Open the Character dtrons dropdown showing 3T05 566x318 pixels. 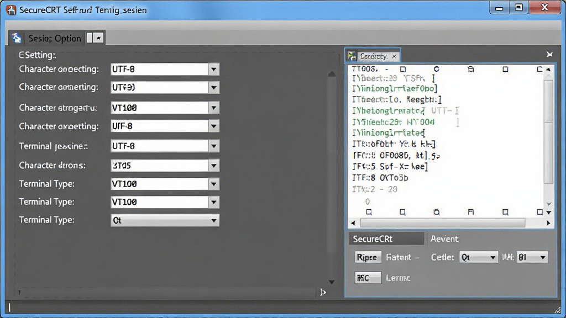(x=214, y=166)
